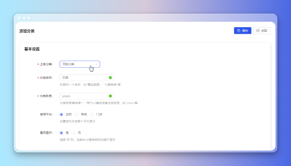Click hint text mentioning 面包甜品
The image size is (291, 166).
pyautogui.click(x=90, y=85)
